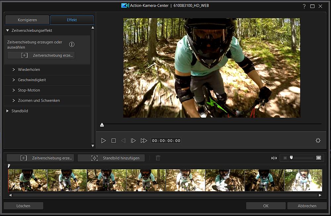Switch to the Korrigieren tab
Screen dimensions: 331x216
[x=27, y=20]
